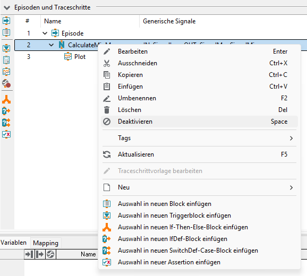The height and width of the screenshot is (276, 307).
Task: Click second arrow column icon in Variablen header
Action: (x=40, y=254)
